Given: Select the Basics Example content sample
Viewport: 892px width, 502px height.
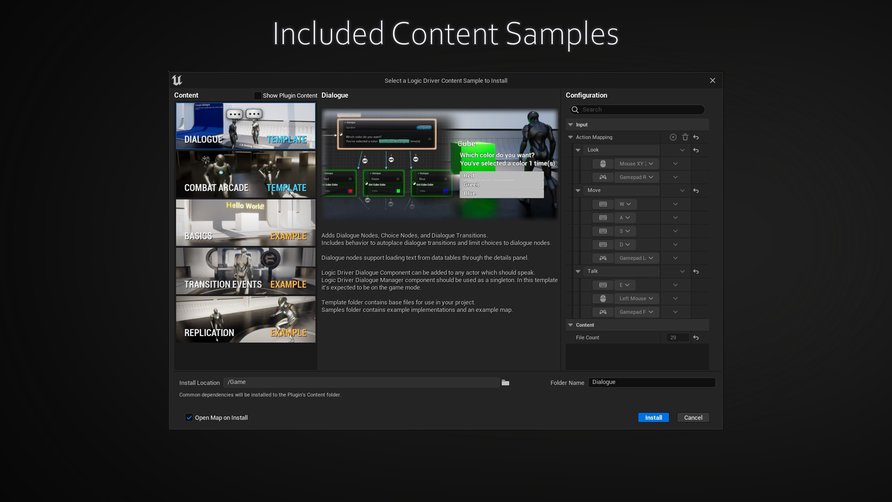Looking at the screenshot, I should click(x=245, y=223).
